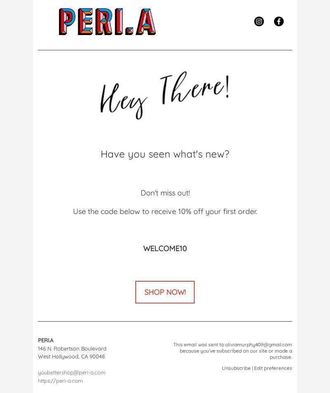
Task: Open the https://peri-a.com website link
Action: [x=60, y=381]
